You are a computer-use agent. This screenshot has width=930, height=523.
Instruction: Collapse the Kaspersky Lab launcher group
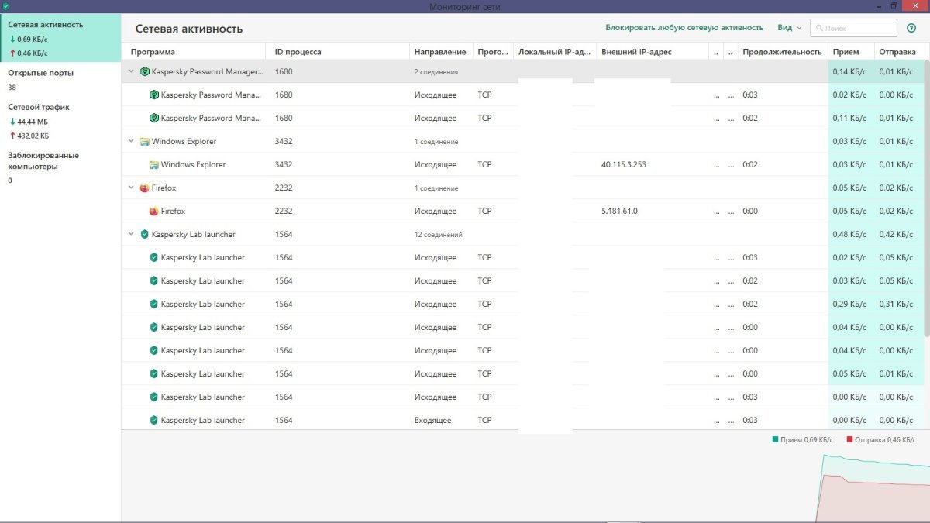pyautogui.click(x=131, y=234)
